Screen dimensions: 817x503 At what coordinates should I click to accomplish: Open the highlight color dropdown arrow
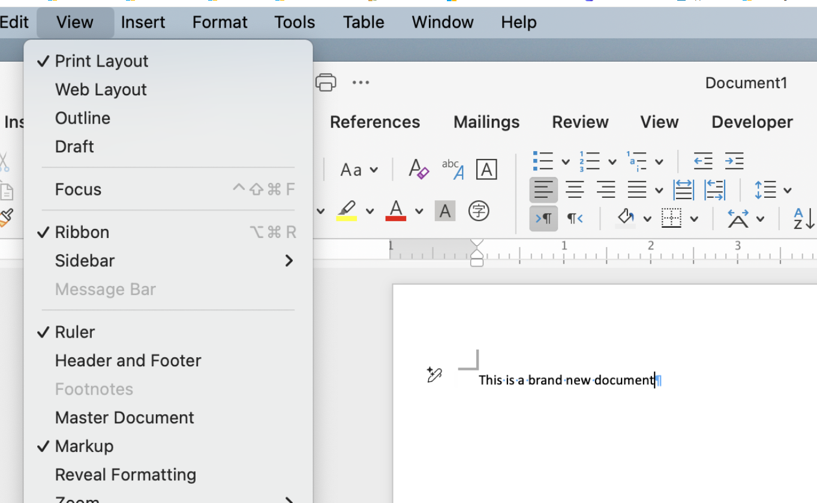[370, 211]
